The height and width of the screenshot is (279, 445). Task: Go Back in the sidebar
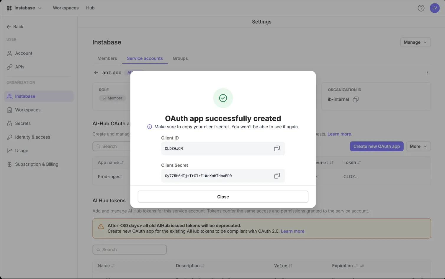(x=15, y=27)
